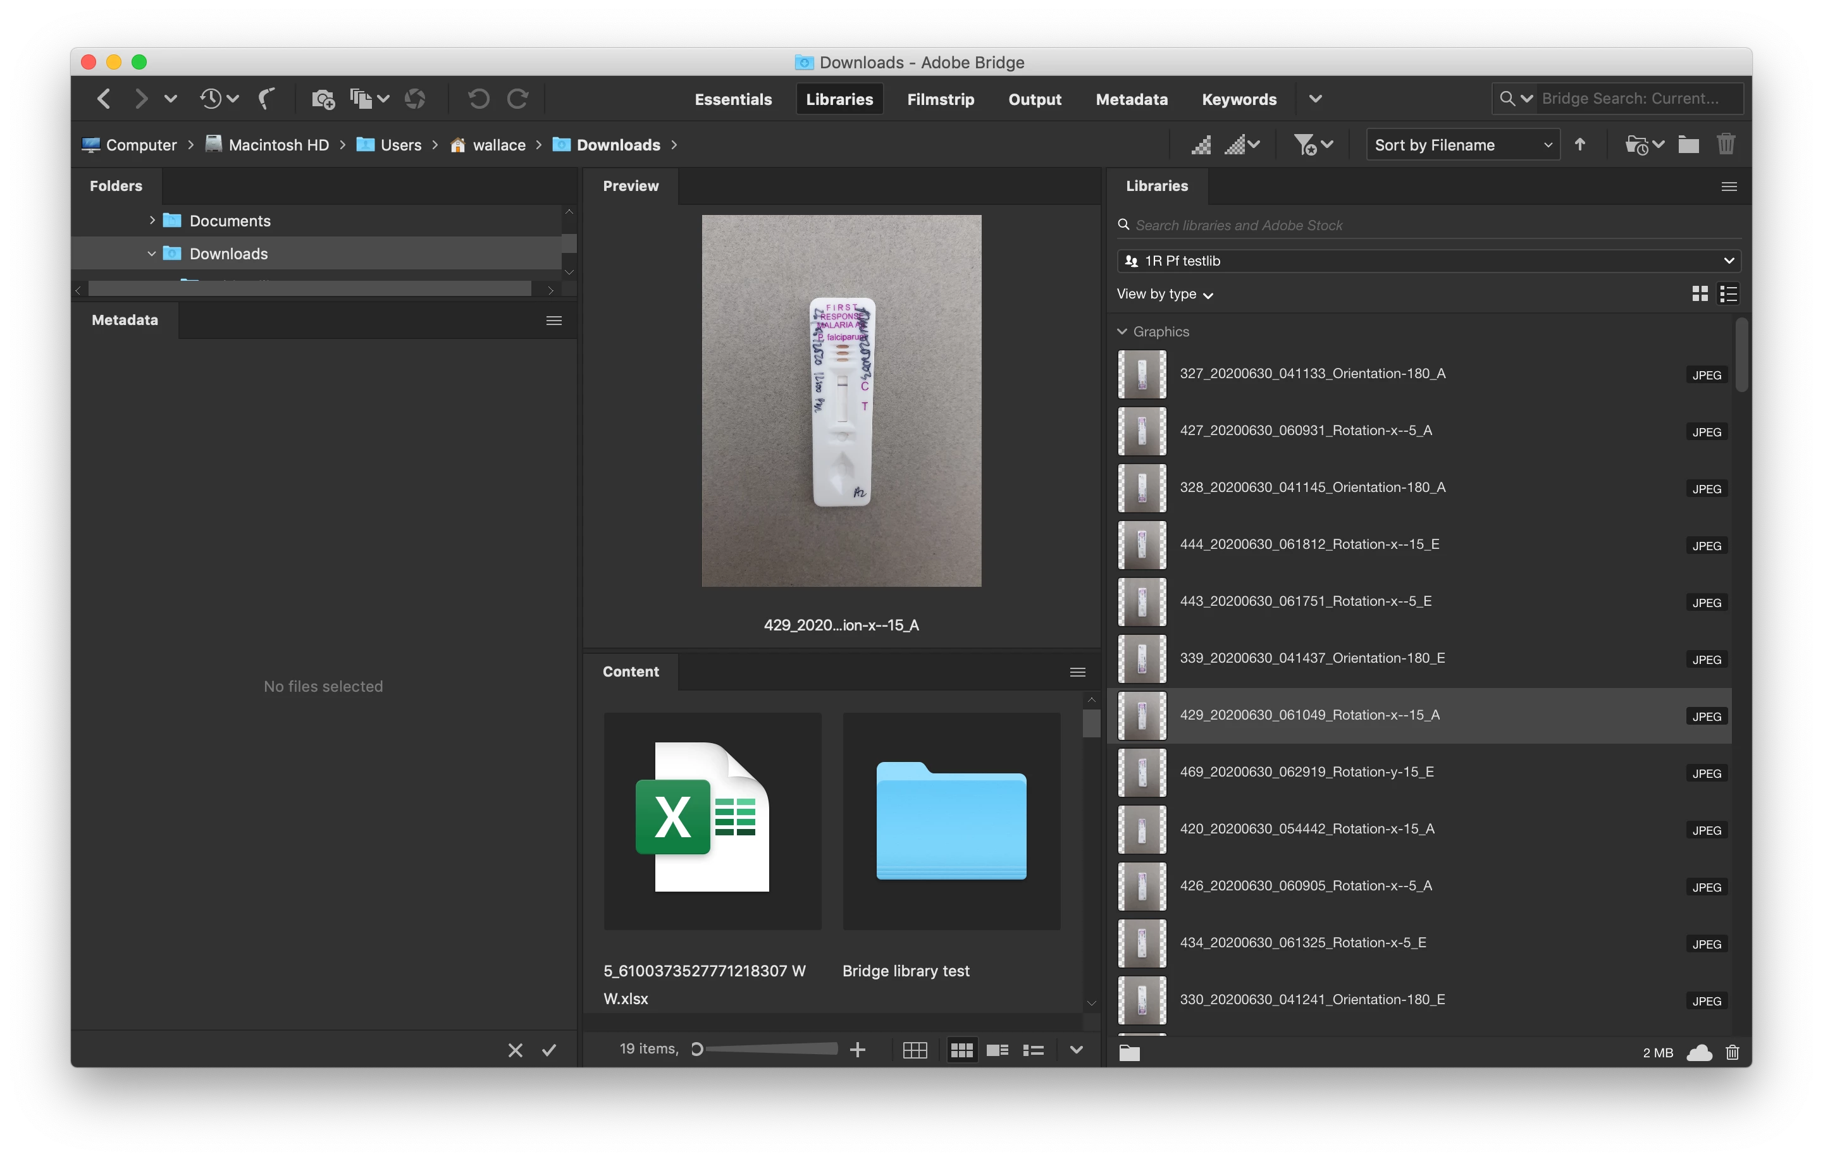Rotate 90 degrees counterclockwise icon
The width and height of the screenshot is (1823, 1161).
(x=478, y=99)
